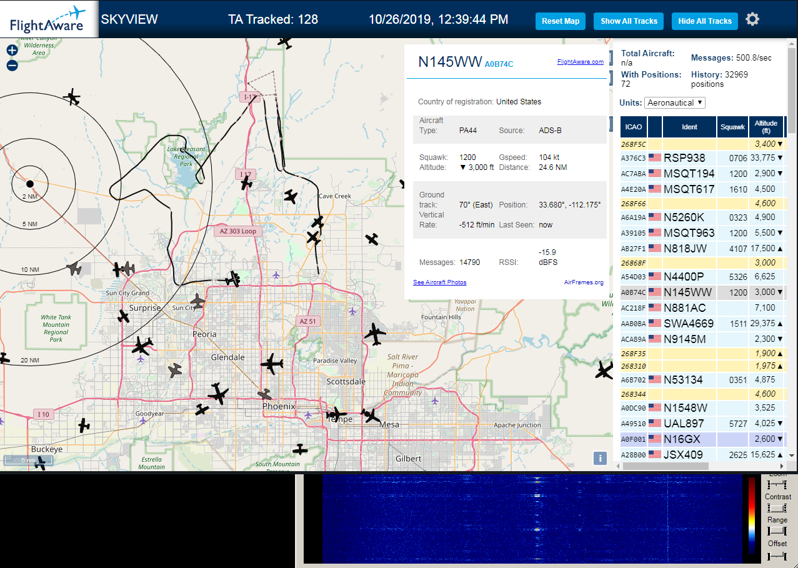Screen dimensions: 798x568
Task: Select the UAL897 row
Action: coord(702,423)
